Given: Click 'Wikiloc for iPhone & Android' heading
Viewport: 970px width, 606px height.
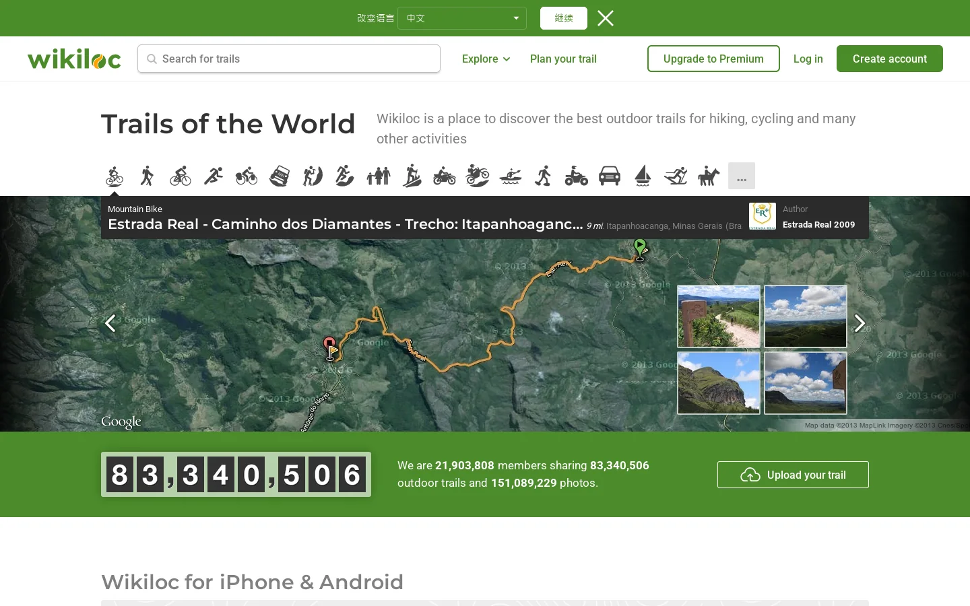Looking at the screenshot, I should coord(253,582).
